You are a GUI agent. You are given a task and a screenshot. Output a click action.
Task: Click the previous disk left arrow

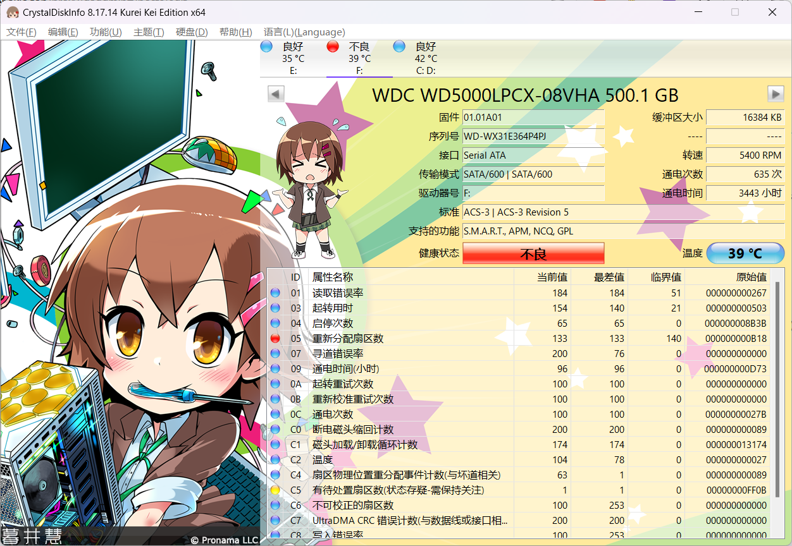point(276,94)
